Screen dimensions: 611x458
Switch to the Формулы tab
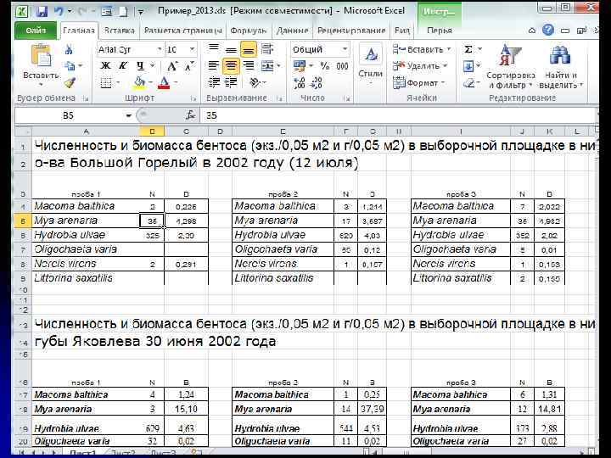pos(249,31)
